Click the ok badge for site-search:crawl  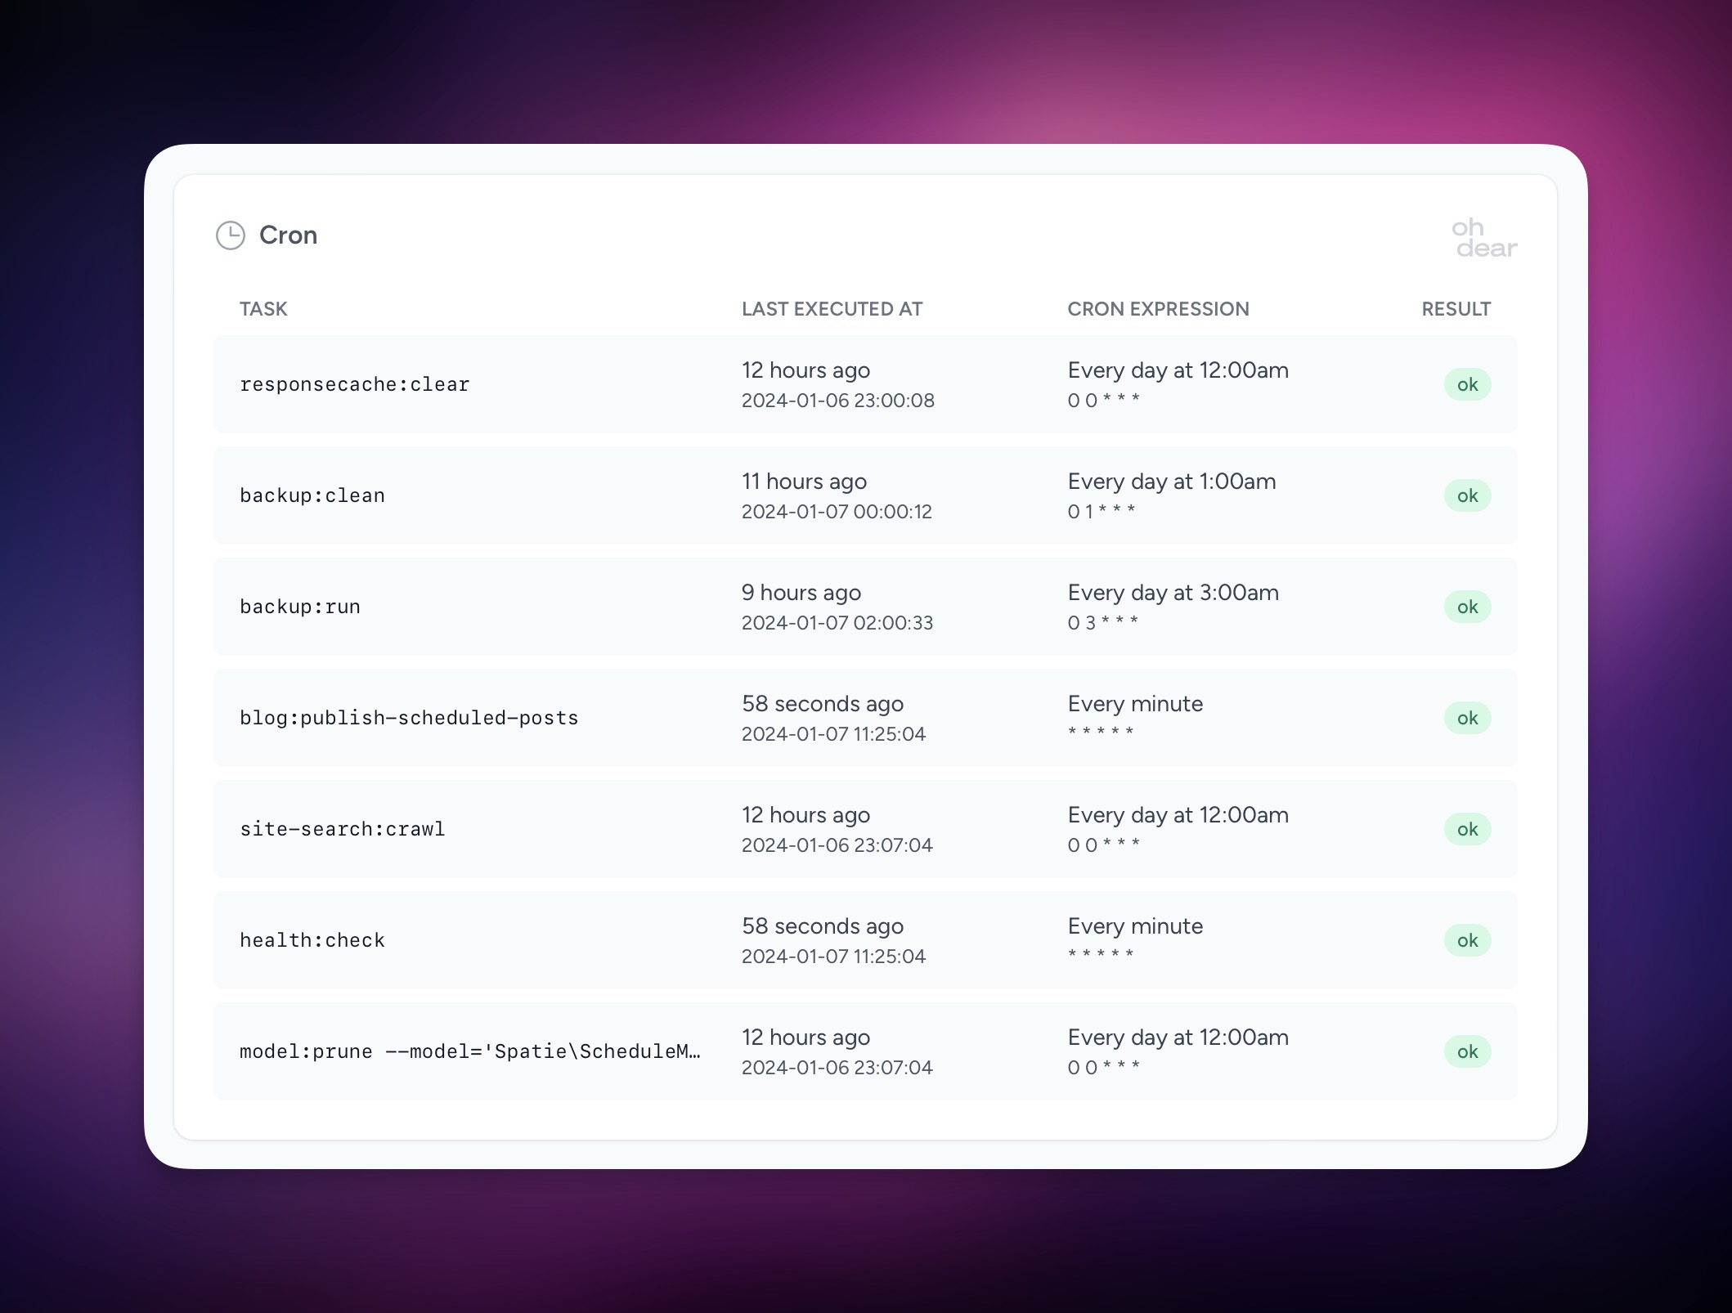point(1468,828)
